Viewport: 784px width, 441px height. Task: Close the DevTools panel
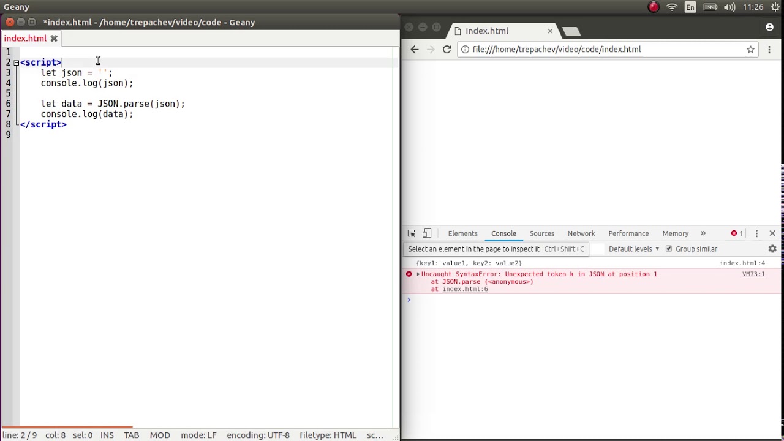click(772, 233)
